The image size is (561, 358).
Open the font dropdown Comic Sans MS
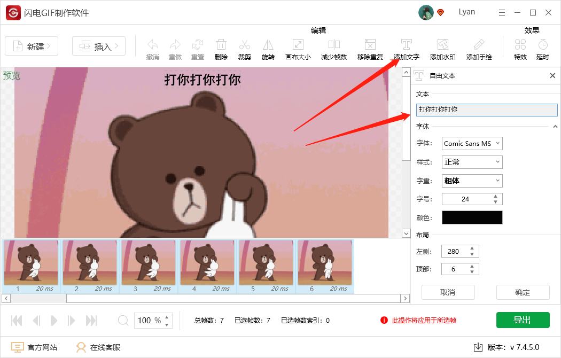click(472, 143)
